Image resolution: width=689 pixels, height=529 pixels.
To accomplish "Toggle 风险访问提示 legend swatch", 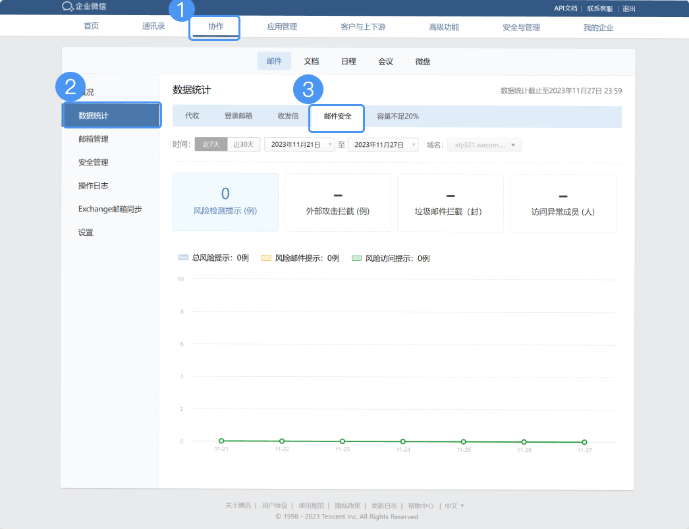I will [356, 258].
